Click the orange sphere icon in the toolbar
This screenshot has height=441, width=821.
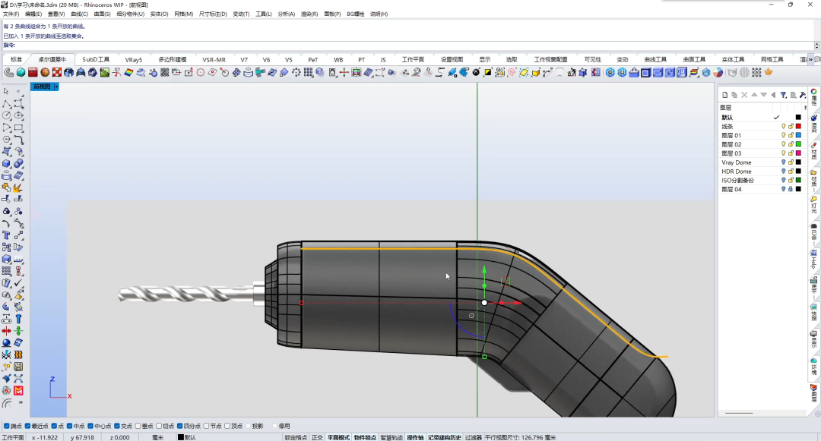(x=45, y=72)
